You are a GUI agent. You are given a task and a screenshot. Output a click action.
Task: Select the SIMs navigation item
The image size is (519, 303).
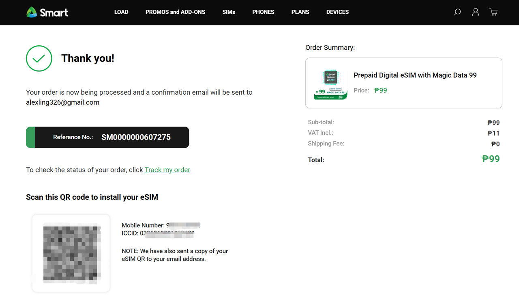click(229, 12)
